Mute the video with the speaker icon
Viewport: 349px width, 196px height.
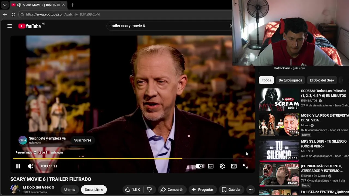(x=31, y=166)
